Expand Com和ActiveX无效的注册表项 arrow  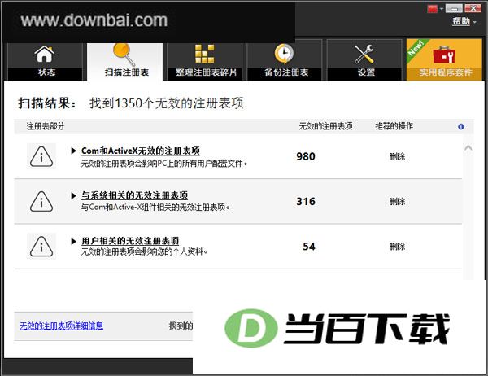point(73,151)
